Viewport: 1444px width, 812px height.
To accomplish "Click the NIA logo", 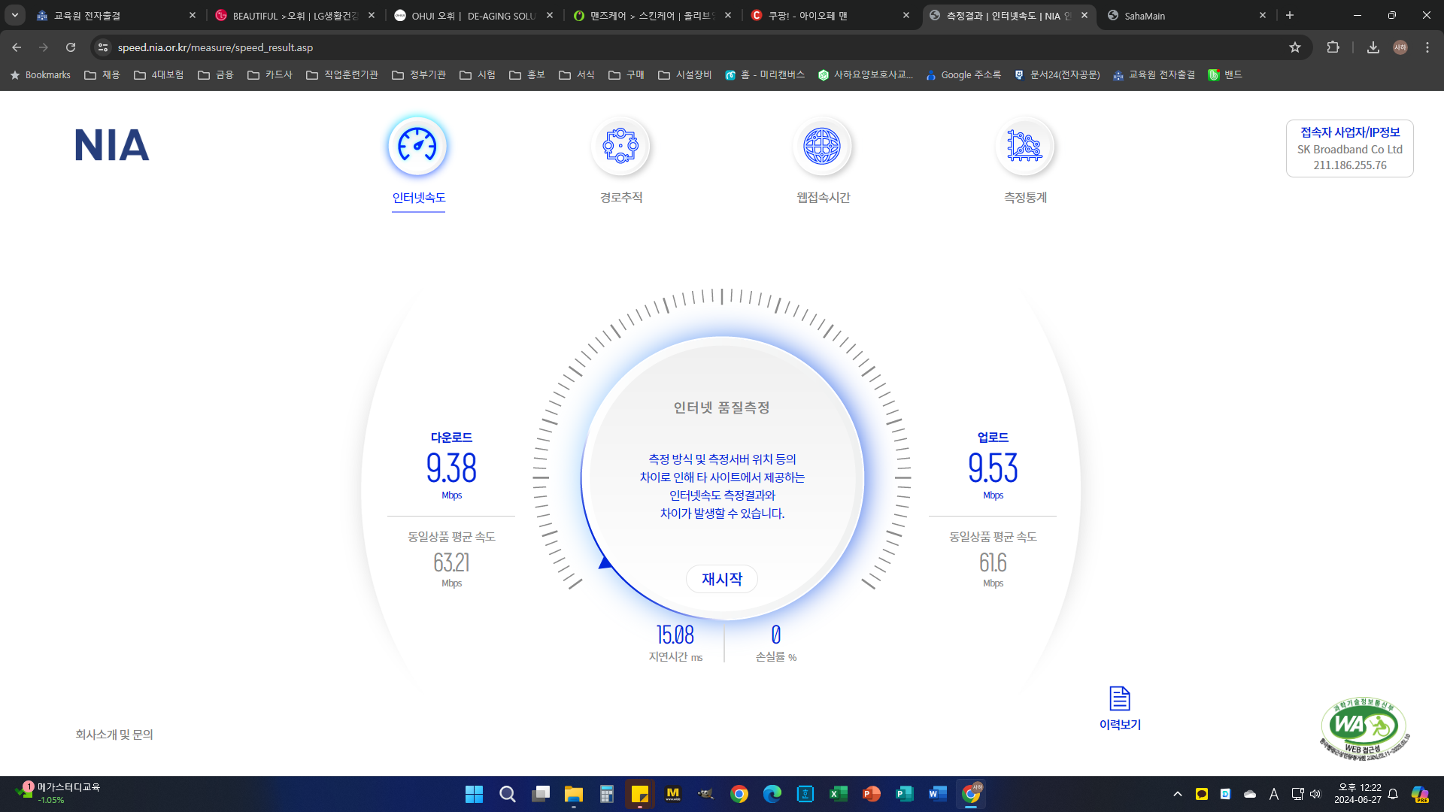I will 112,145.
